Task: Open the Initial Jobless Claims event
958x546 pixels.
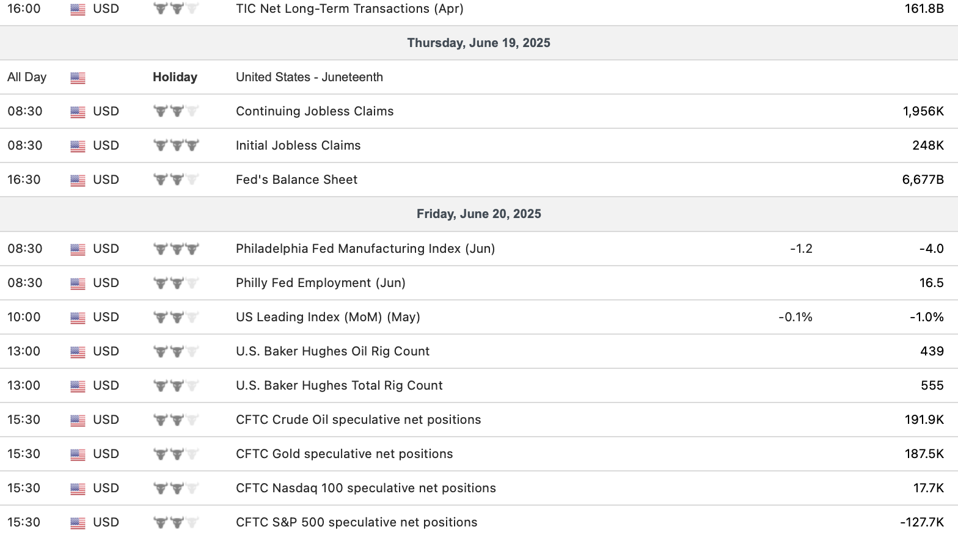Action: coord(298,145)
